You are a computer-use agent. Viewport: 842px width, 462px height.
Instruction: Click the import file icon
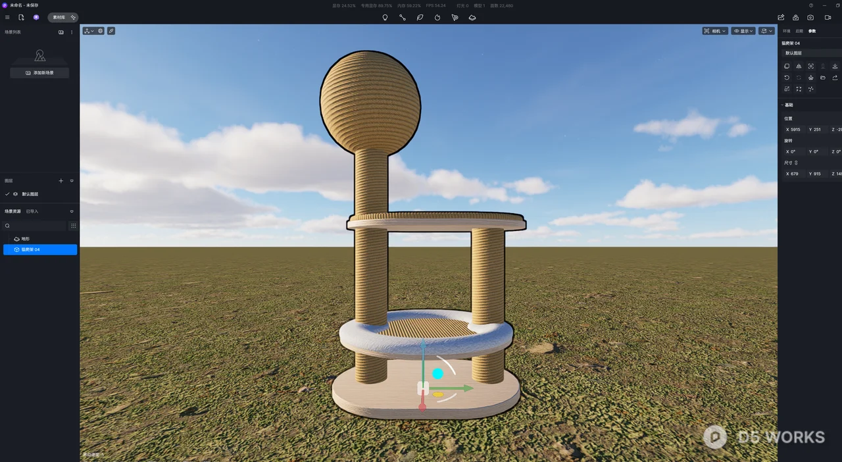21,17
